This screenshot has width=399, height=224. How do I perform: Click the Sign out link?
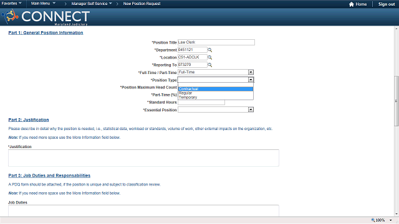(x=387, y=4)
